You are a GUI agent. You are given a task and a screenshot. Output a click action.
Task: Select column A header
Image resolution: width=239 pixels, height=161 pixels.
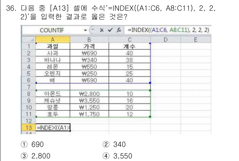pyautogui.click(x=53, y=40)
